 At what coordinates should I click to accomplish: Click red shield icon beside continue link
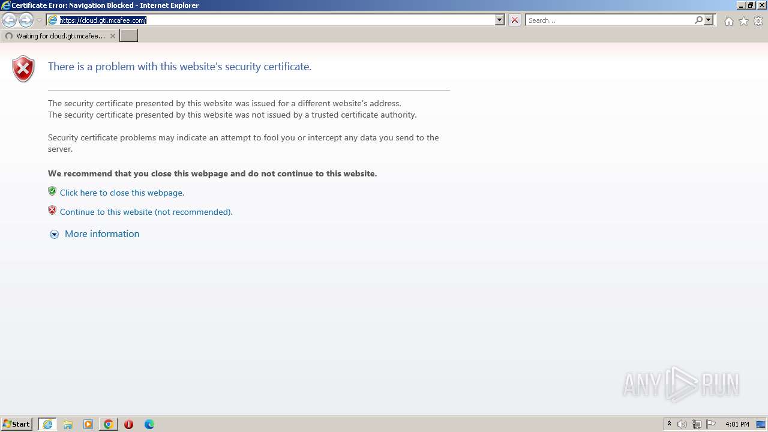[x=52, y=211]
